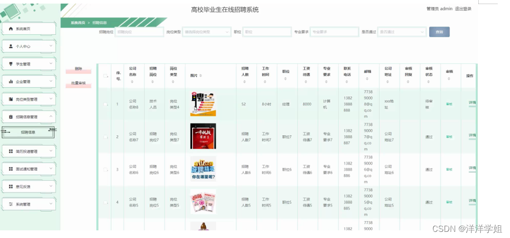Click the 8000 salary cell

[307, 104]
